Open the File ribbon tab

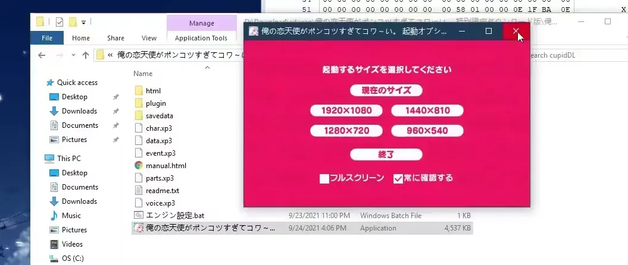47,38
